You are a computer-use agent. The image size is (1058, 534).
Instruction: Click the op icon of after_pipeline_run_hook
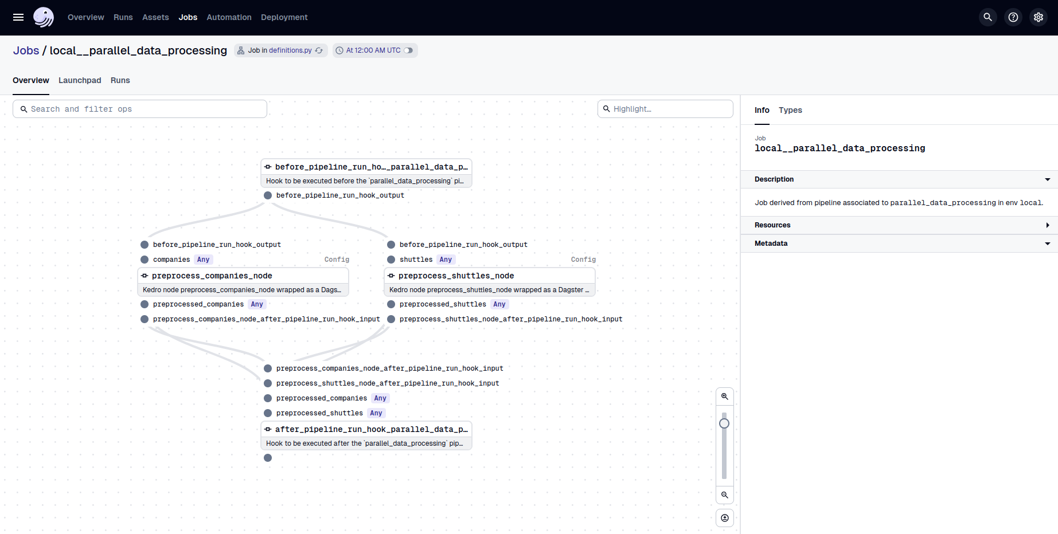[x=268, y=429]
